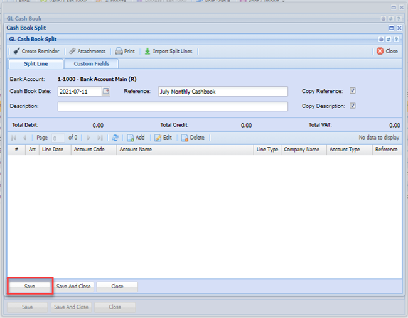Click the Save And Close button
The height and width of the screenshot is (318, 408).
click(73, 287)
